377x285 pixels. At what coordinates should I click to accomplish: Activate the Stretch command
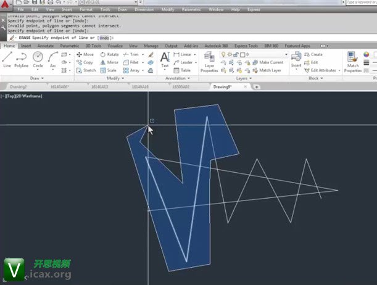pos(86,70)
